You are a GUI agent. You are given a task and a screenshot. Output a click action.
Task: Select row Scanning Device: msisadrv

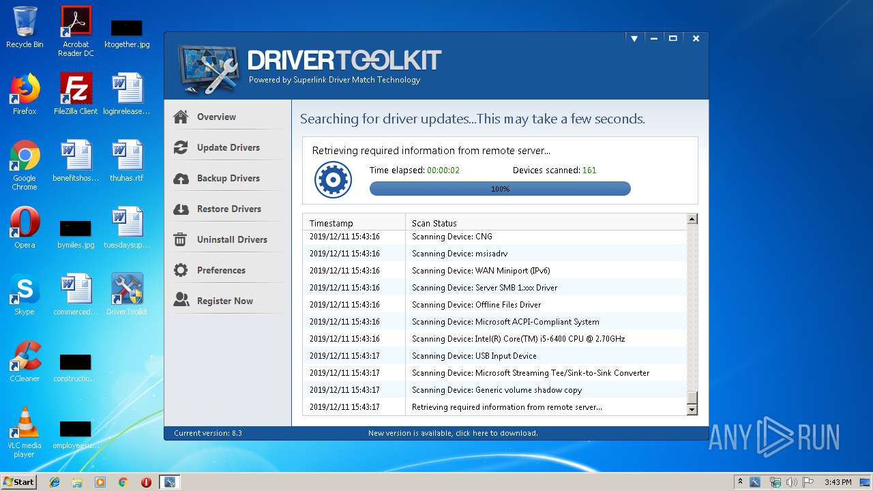coord(494,254)
